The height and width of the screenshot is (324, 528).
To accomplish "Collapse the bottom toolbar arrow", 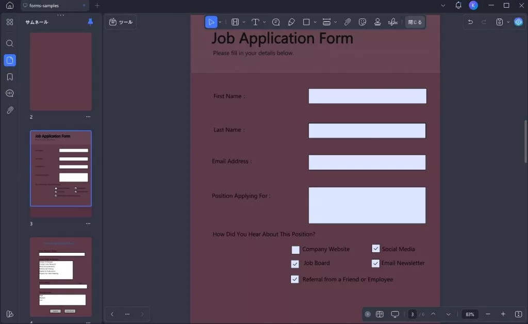I will (368, 314).
